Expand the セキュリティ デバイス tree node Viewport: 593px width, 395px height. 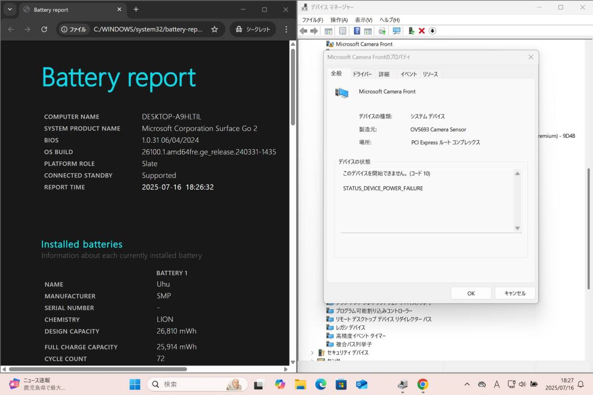click(312, 353)
